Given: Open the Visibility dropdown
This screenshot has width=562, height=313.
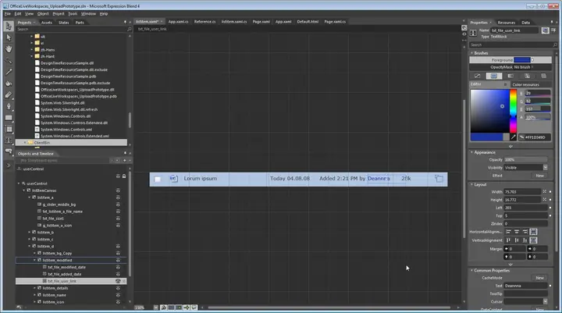Looking at the screenshot, I should click(x=545, y=168).
